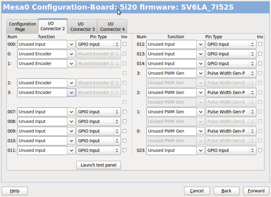Open function dropdown arrow for pin 009

tap(71, 131)
